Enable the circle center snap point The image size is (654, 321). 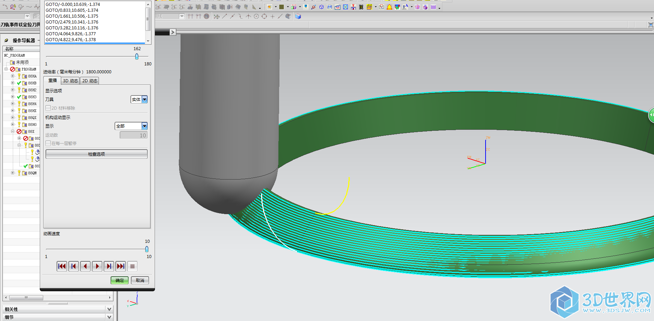256,16
